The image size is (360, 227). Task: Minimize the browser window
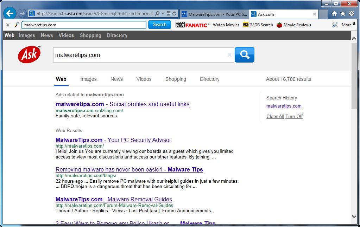(326, 4)
